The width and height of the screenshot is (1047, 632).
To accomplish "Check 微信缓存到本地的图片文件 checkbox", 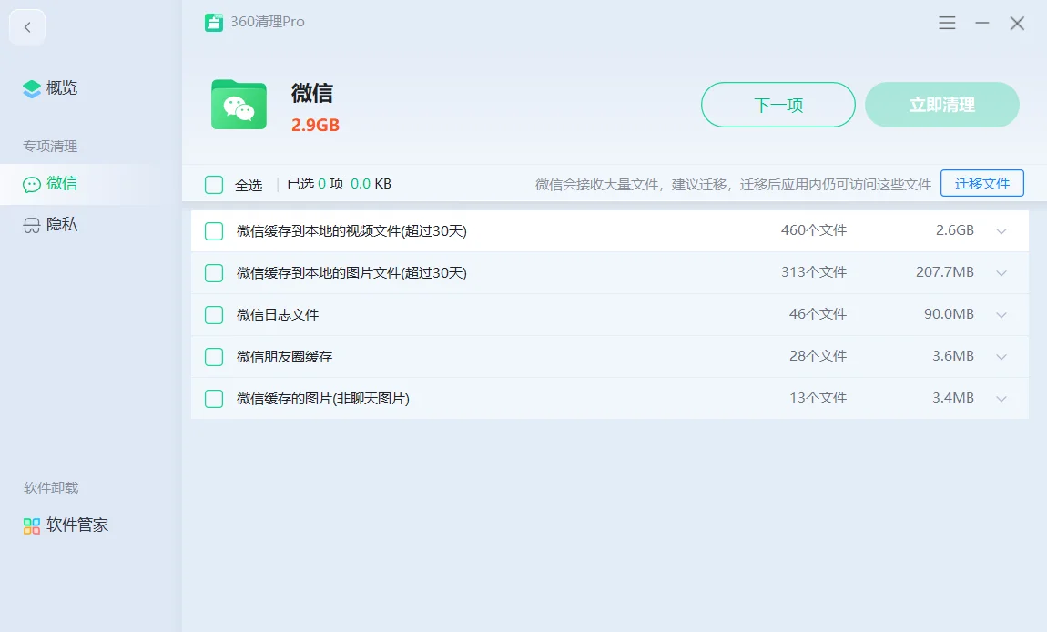I will coord(214,273).
